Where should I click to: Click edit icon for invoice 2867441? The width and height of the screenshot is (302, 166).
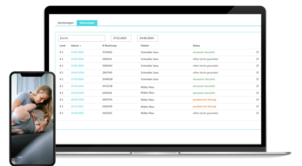257,72
